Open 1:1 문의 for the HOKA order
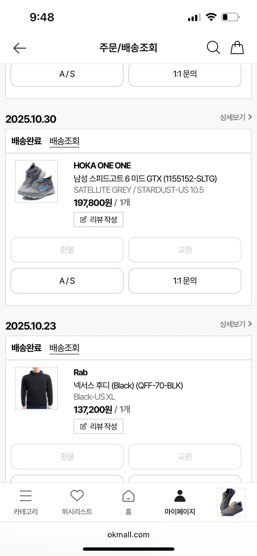 click(185, 281)
